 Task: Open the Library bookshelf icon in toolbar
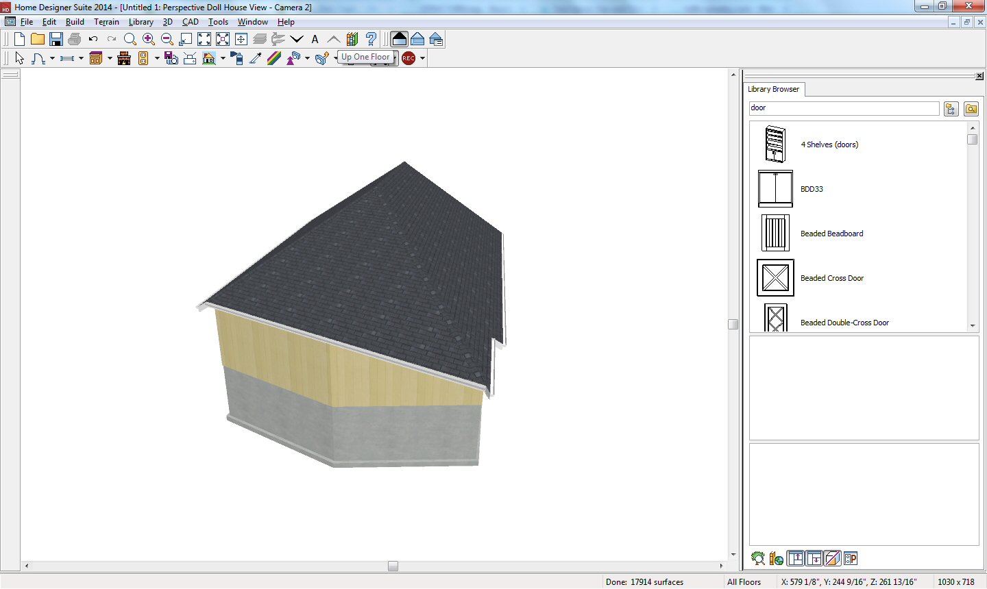[x=352, y=39]
